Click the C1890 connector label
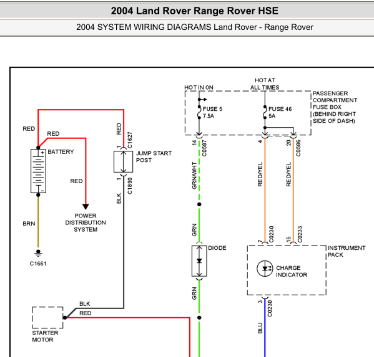The image size is (374, 357). (130, 186)
